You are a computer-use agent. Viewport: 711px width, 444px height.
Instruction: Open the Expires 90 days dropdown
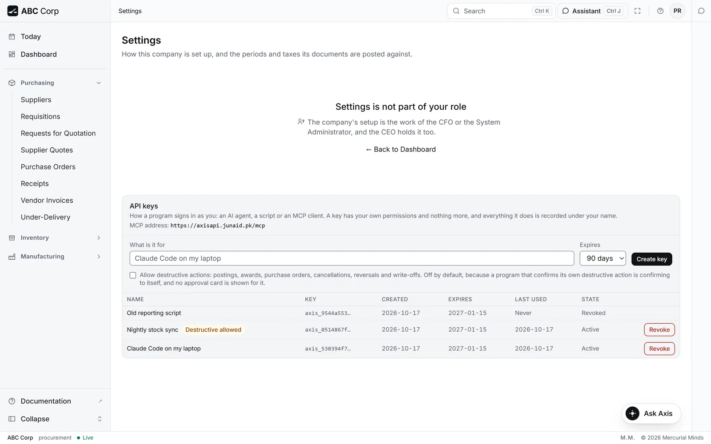tap(603, 258)
